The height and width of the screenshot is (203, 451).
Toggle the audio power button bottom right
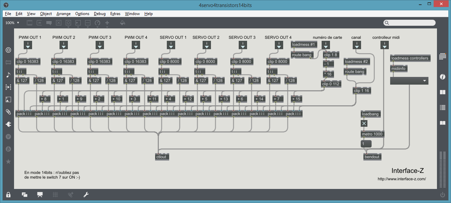pyautogui.click(x=443, y=195)
